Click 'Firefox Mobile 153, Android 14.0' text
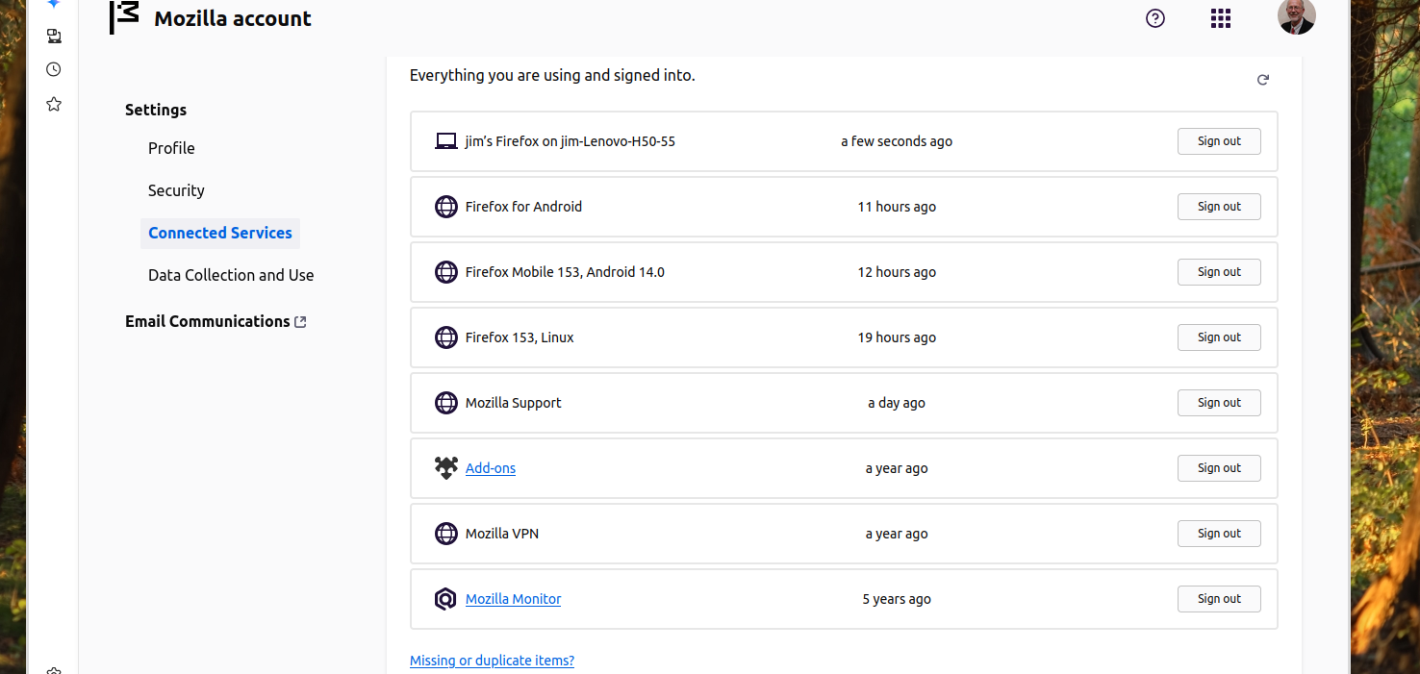Viewport: 1420px width, 674px height. [x=565, y=272]
